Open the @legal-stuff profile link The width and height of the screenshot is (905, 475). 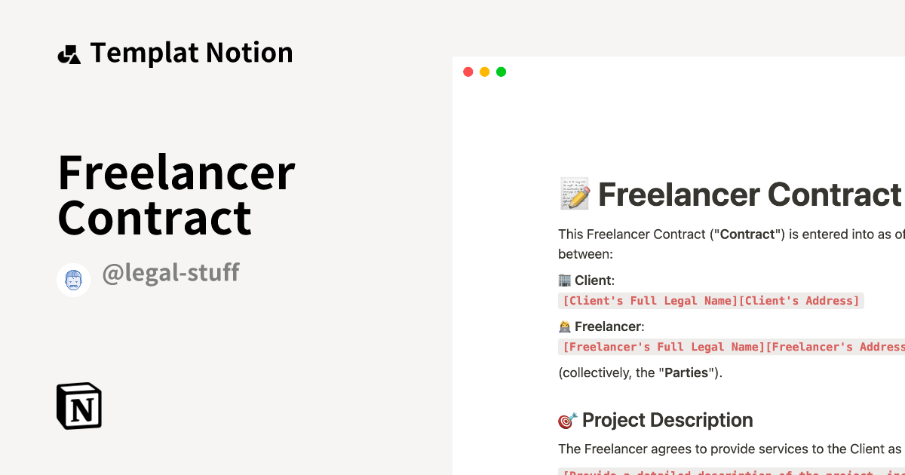pos(170,273)
